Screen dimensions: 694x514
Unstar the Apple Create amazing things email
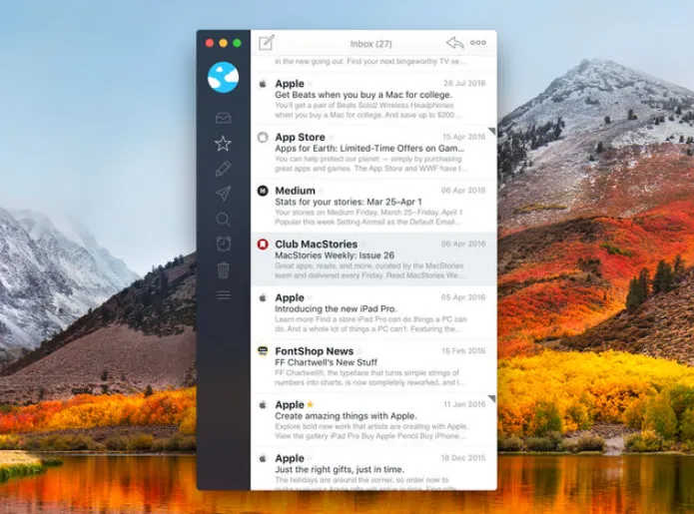click(311, 404)
